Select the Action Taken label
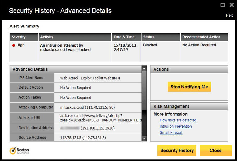Image resolution: width=237 pixels, height=161 pixels. point(30,97)
